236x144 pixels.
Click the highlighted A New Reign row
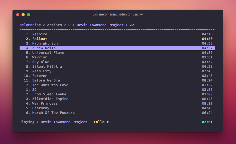click(x=117, y=48)
